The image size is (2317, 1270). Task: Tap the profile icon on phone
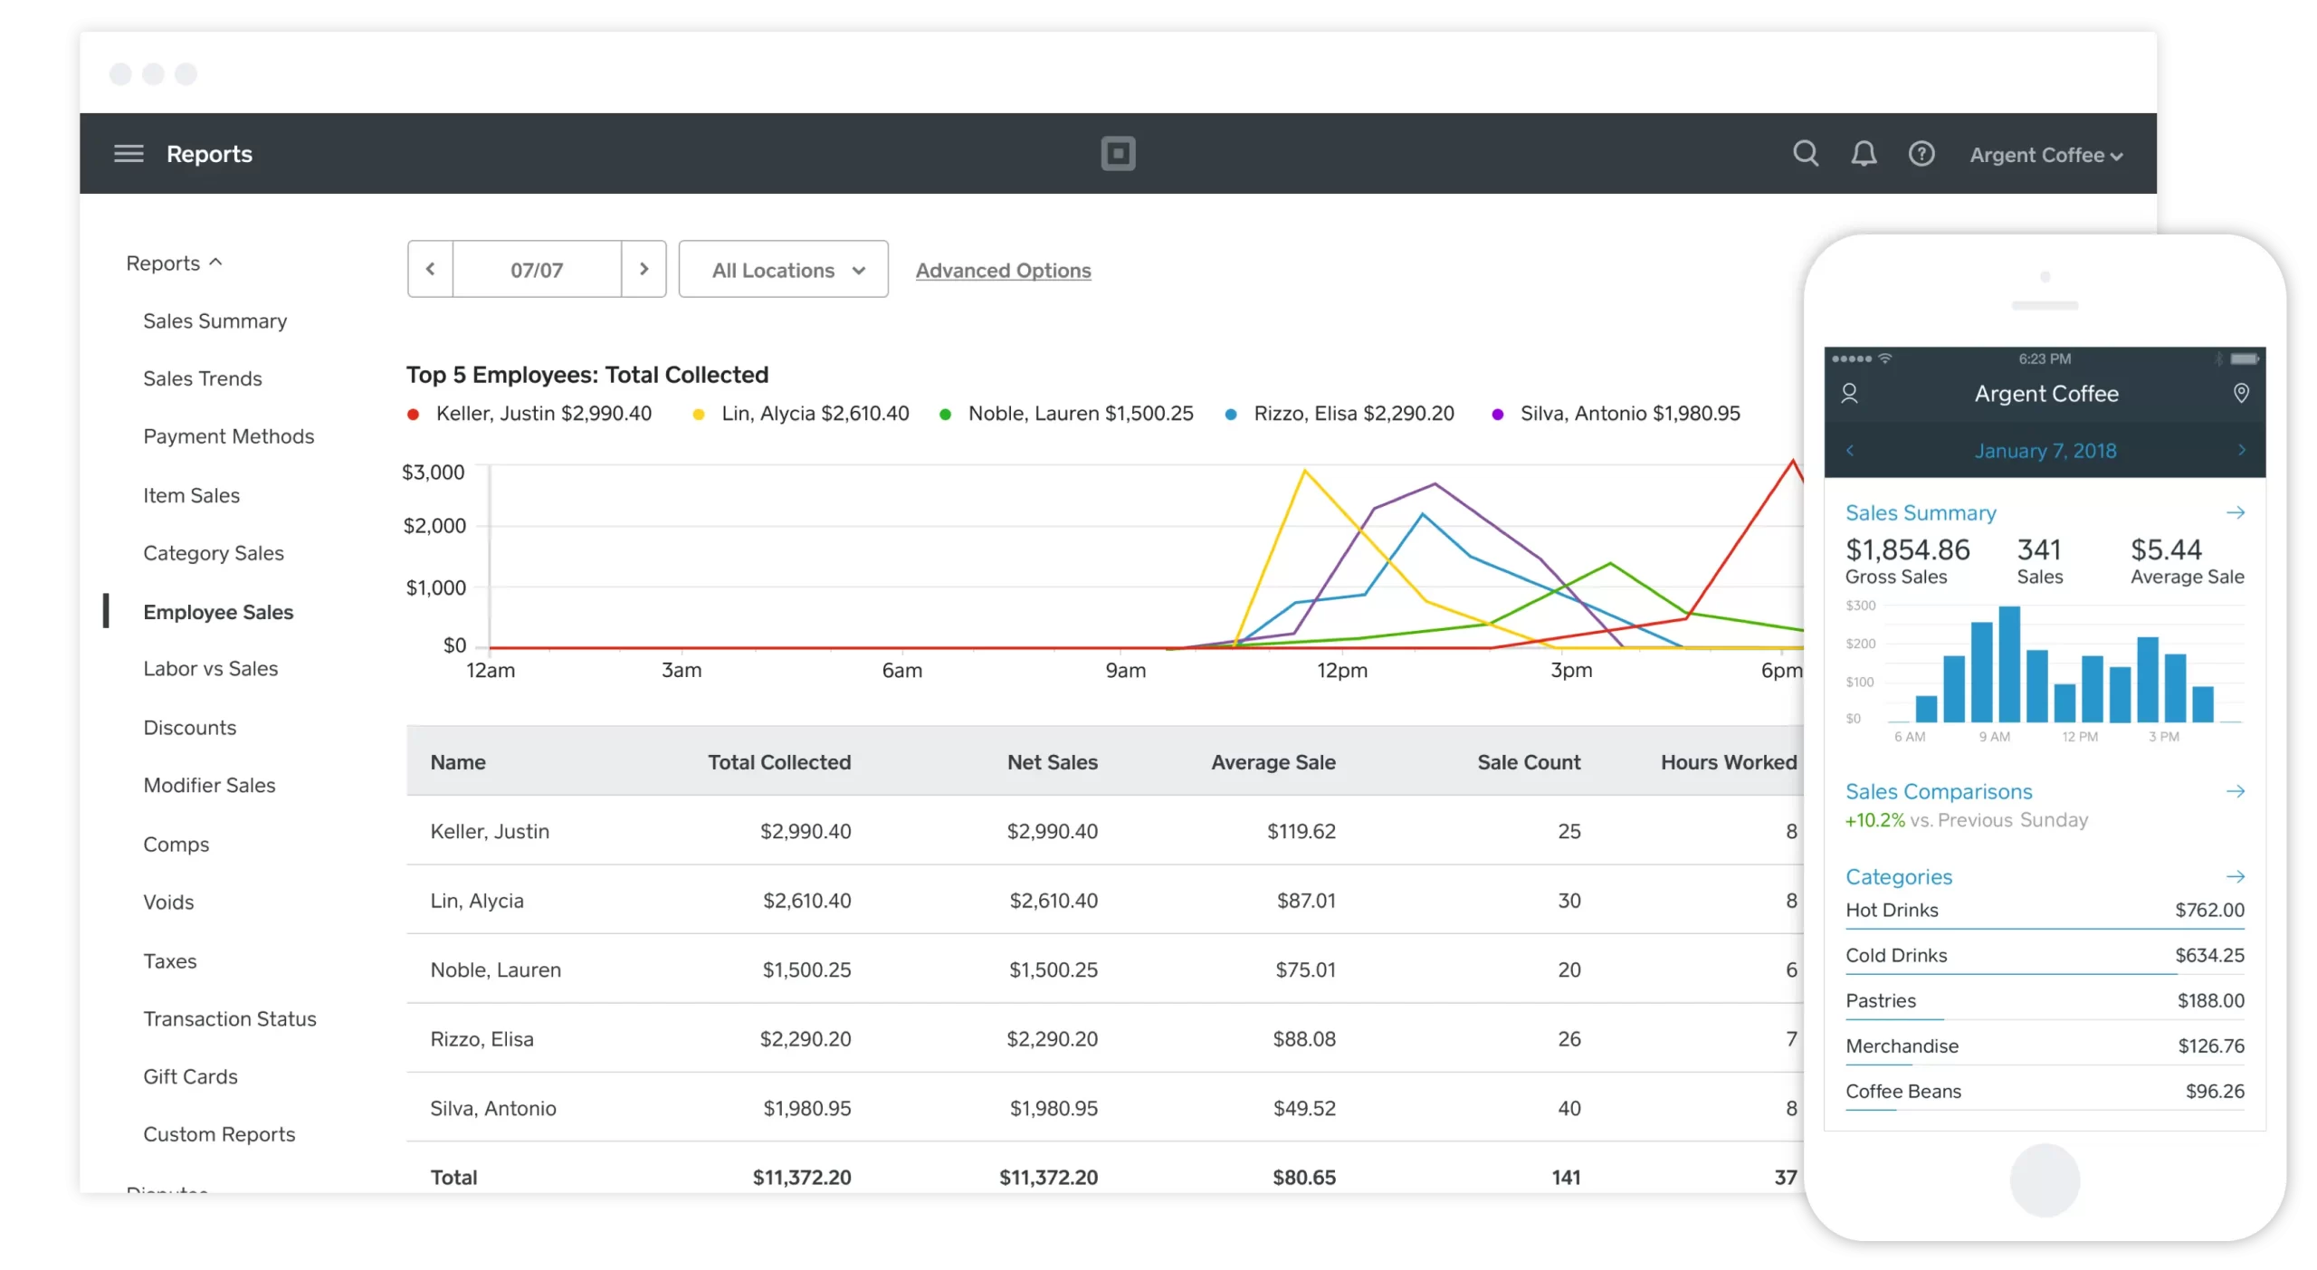point(1850,394)
